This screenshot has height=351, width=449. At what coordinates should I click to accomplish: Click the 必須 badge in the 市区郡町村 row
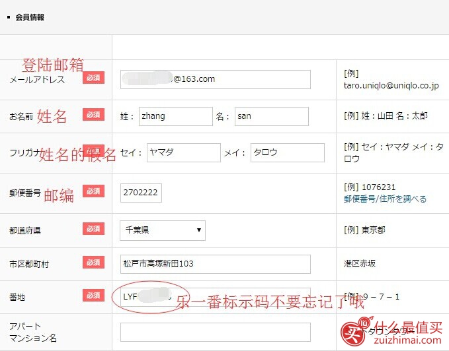[x=93, y=263]
